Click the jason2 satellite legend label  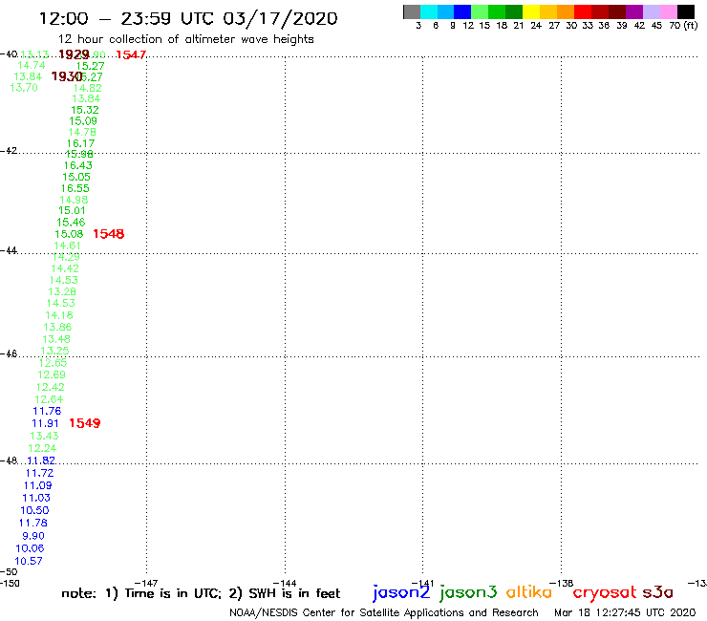tap(401, 592)
